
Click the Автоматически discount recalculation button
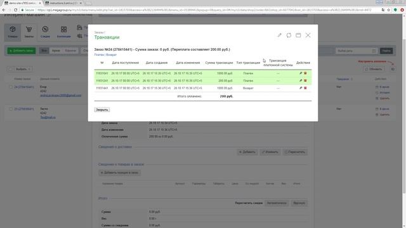[x=277, y=203]
